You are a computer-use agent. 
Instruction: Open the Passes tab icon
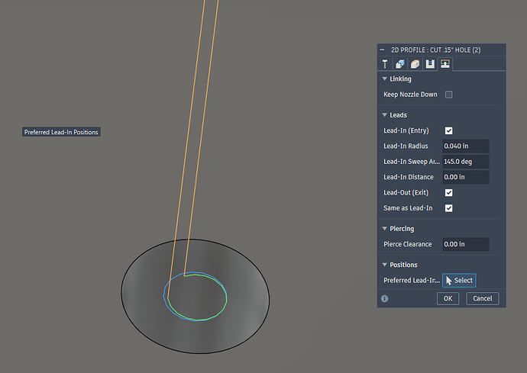pyautogui.click(x=430, y=64)
